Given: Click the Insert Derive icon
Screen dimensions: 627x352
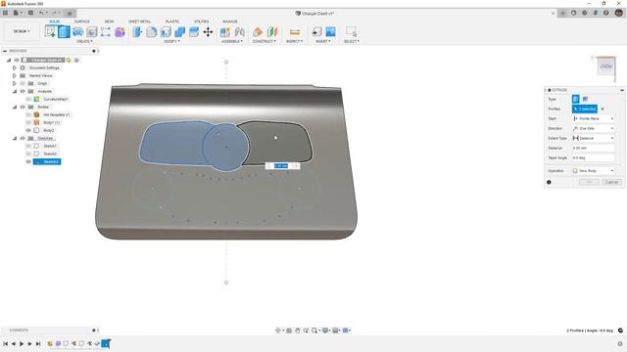Looking at the screenshot, I should click(x=316, y=31).
